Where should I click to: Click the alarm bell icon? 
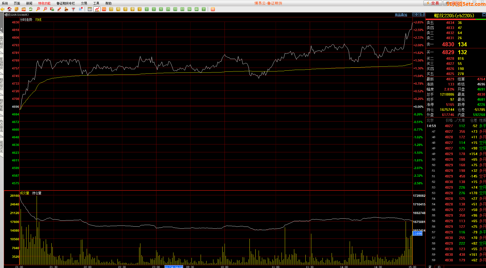coord(66,9)
